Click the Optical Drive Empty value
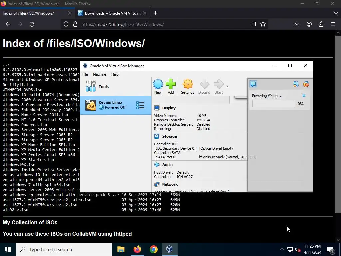Screen dimensions: 341x256 (216, 148)
